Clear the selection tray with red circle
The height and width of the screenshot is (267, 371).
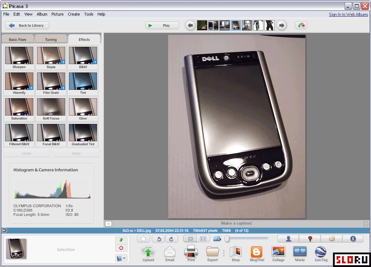click(121, 248)
